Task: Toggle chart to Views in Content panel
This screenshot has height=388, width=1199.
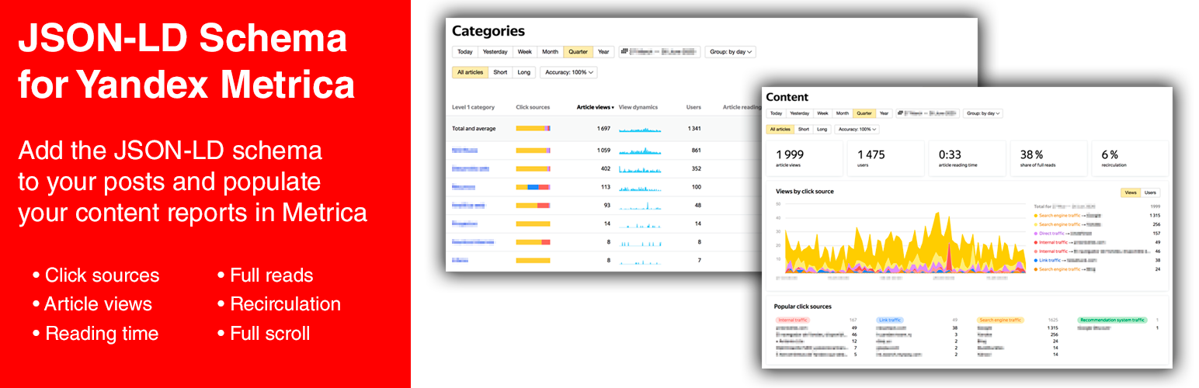Action: (x=1131, y=192)
